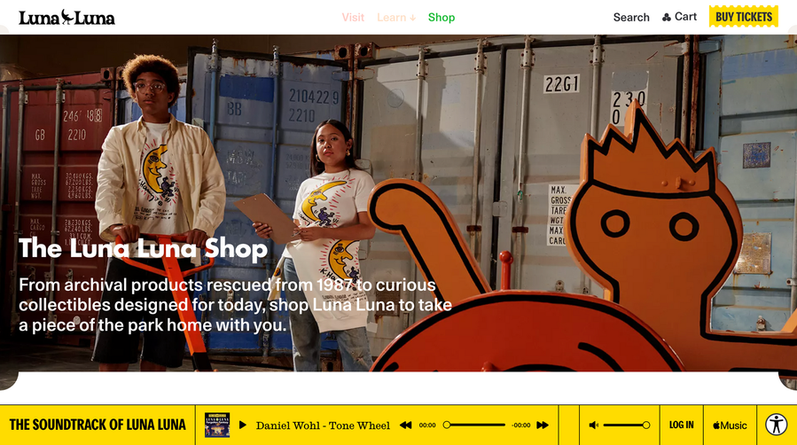The image size is (797, 445).
Task: Open the Search option
Action: pyautogui.click(x=631, y=17)
